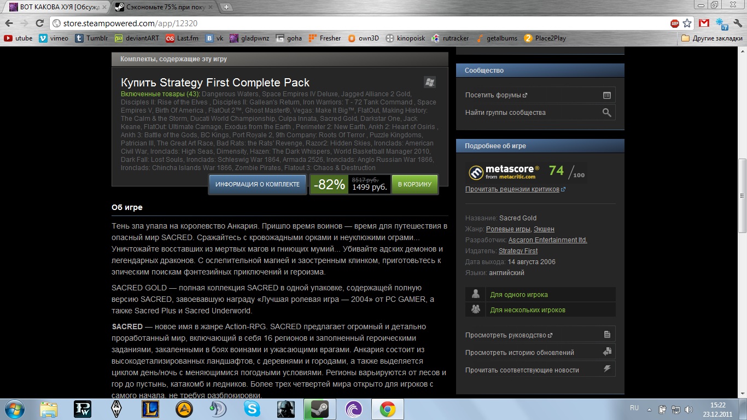Click the Для одного игрока link
747x420 pixels.
click(519, 295)
